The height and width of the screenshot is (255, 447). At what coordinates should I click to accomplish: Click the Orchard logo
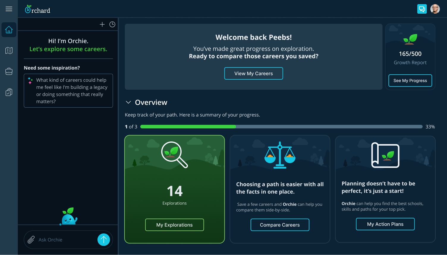37,9
